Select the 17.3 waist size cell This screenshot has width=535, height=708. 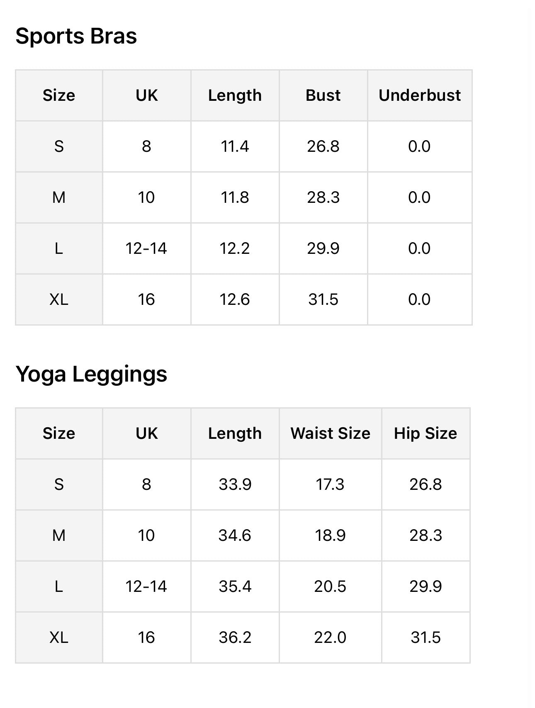click(x=330, y=484)
